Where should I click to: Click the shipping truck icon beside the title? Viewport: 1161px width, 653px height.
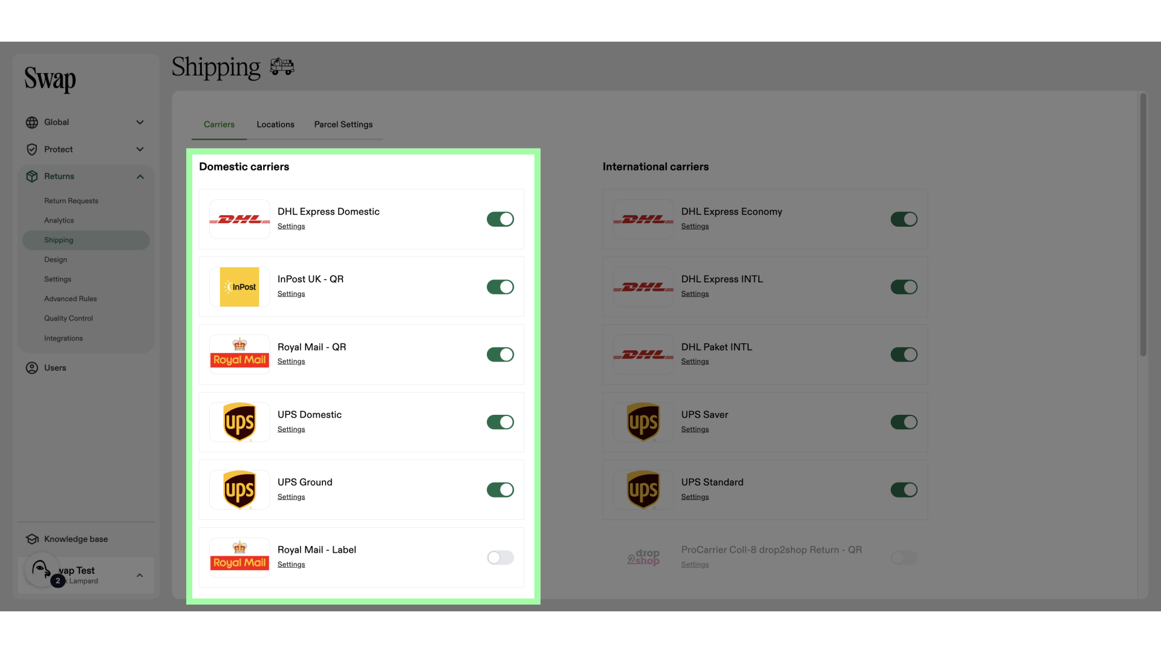(x=282, y=66)
